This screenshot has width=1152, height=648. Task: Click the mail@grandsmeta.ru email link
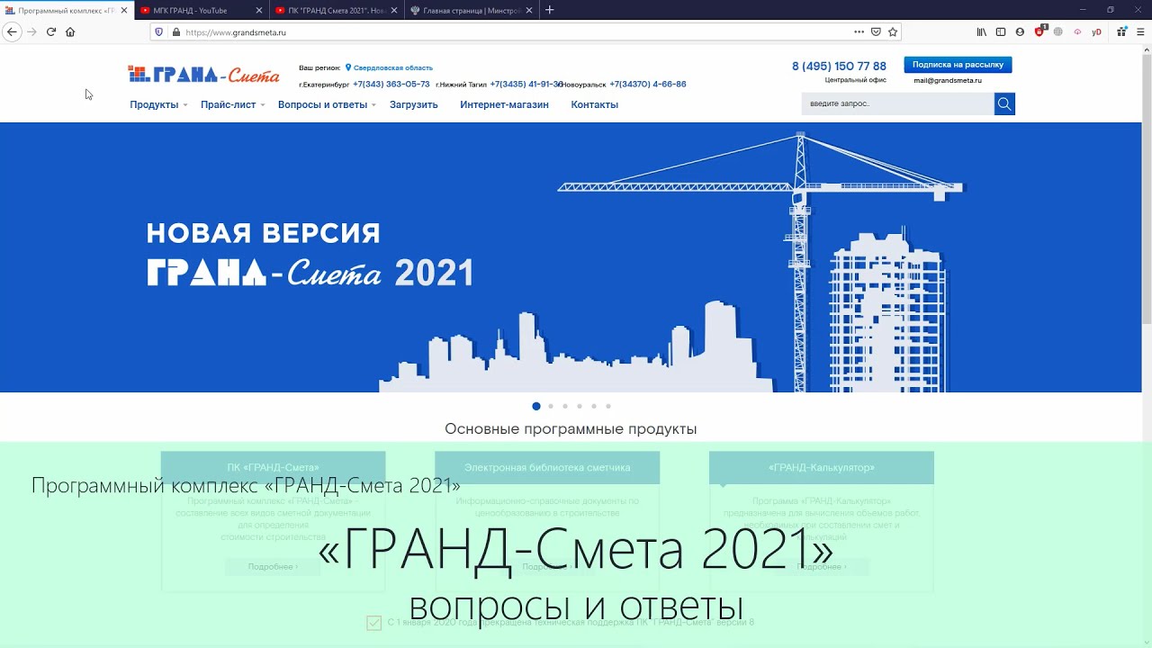click(948, 80)
